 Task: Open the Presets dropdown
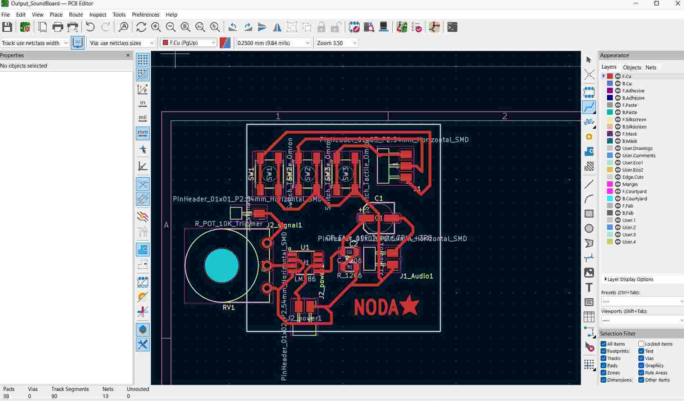(x=642, y=301)
